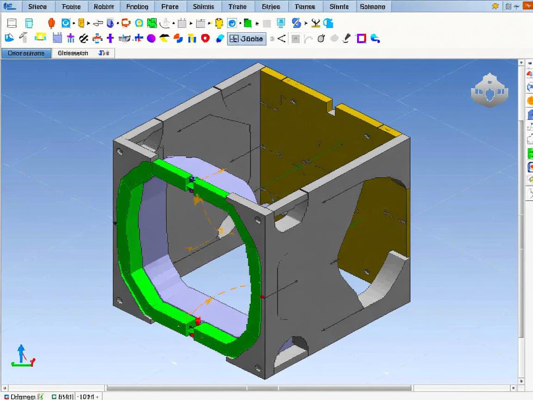533x400 pixels.
Task: Click the Crionesitrains panel button
Action: pos(26,53)
